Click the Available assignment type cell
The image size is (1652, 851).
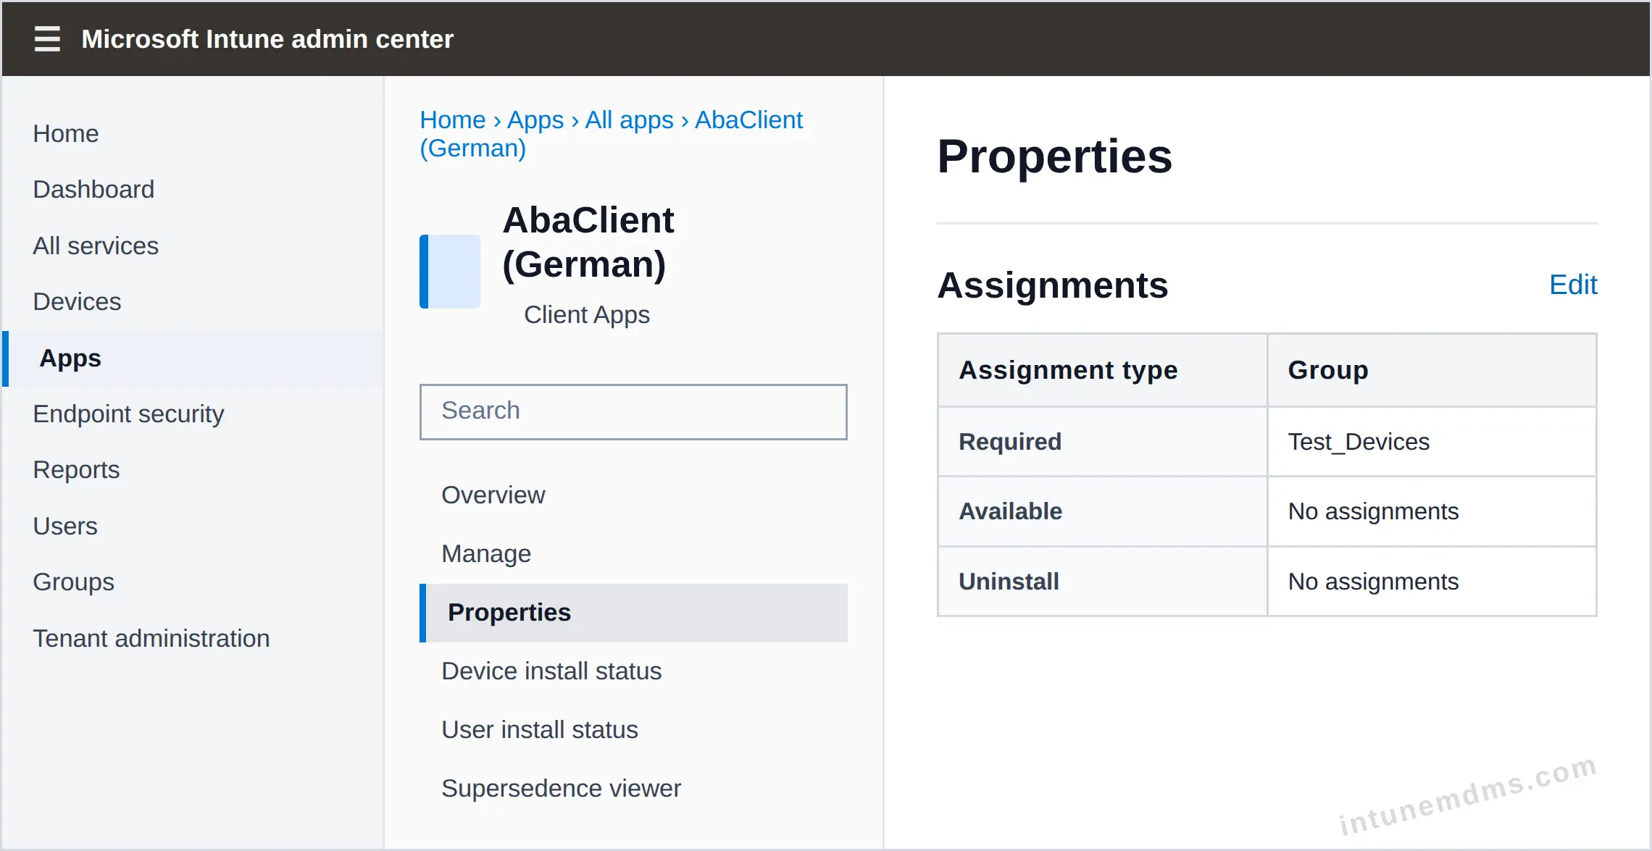click(x=1103, y=511)
